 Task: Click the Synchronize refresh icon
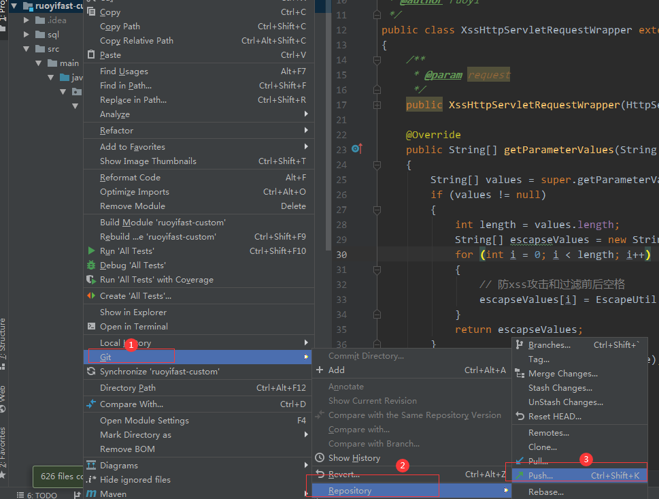[90, 372]
